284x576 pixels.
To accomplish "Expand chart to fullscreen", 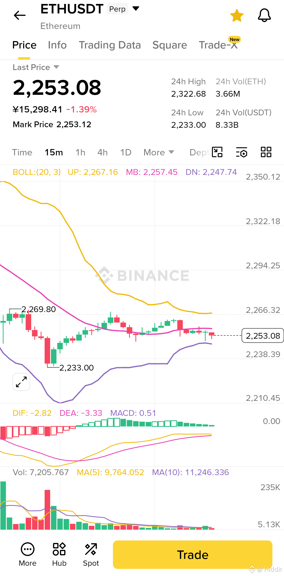I will 21,382.
